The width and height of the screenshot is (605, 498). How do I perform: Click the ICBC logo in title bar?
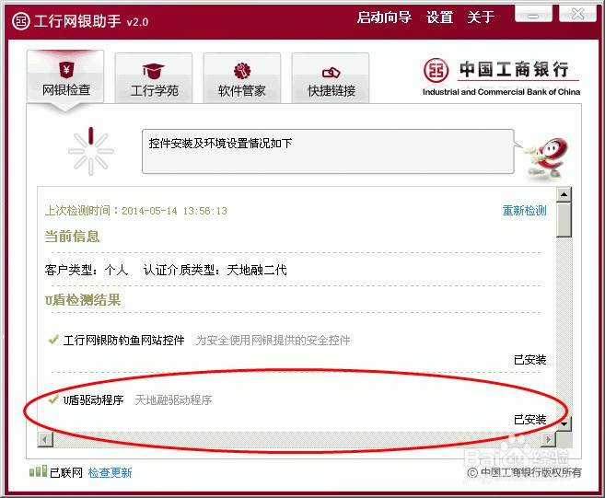[21, 21]
